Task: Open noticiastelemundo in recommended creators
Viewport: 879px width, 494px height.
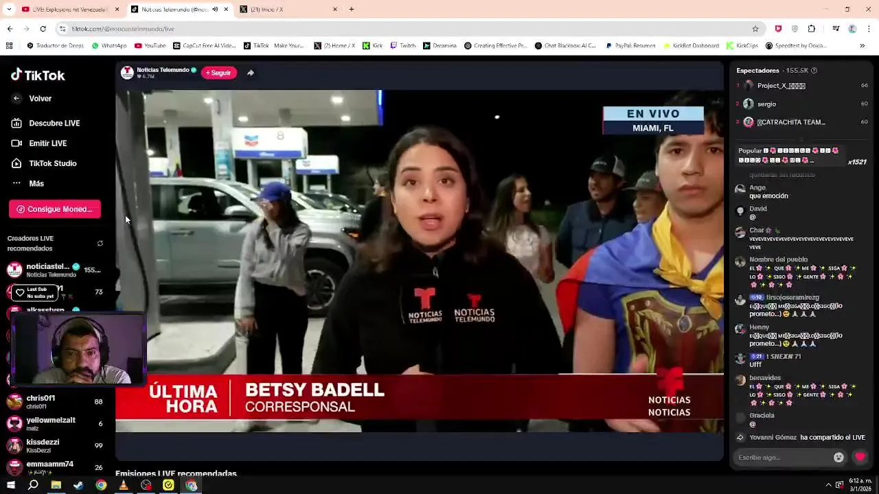Action: pyautogui.click(x=54, y=270)
